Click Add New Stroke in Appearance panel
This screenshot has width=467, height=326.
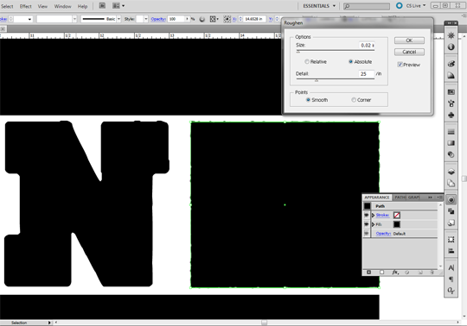point(369,273)
